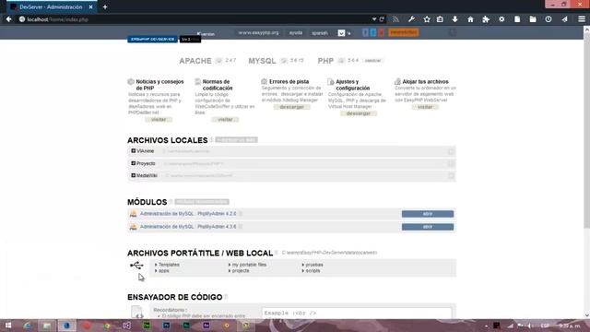Expand the MediaWiki local files entry
Viewport: 590px width, 332px height.
point(133,175)
